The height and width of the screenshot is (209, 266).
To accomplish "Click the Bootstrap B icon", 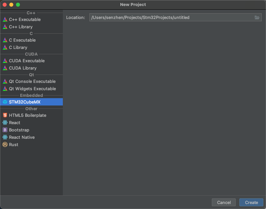I will (x=5, y=130).
